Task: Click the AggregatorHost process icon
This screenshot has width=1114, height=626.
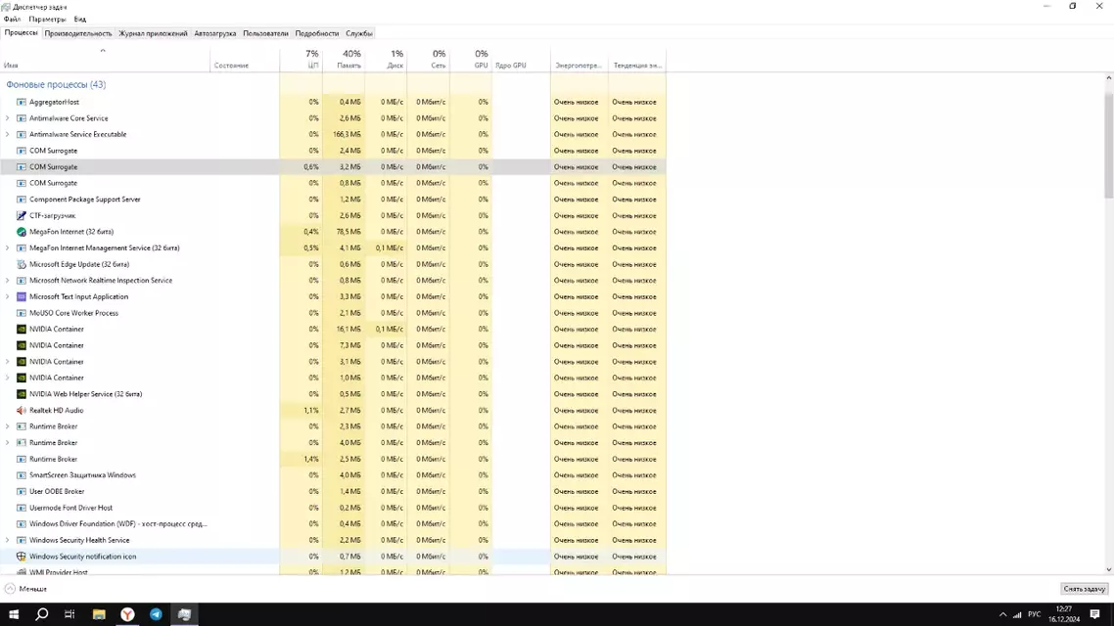Action: click(x=22, y=102)
